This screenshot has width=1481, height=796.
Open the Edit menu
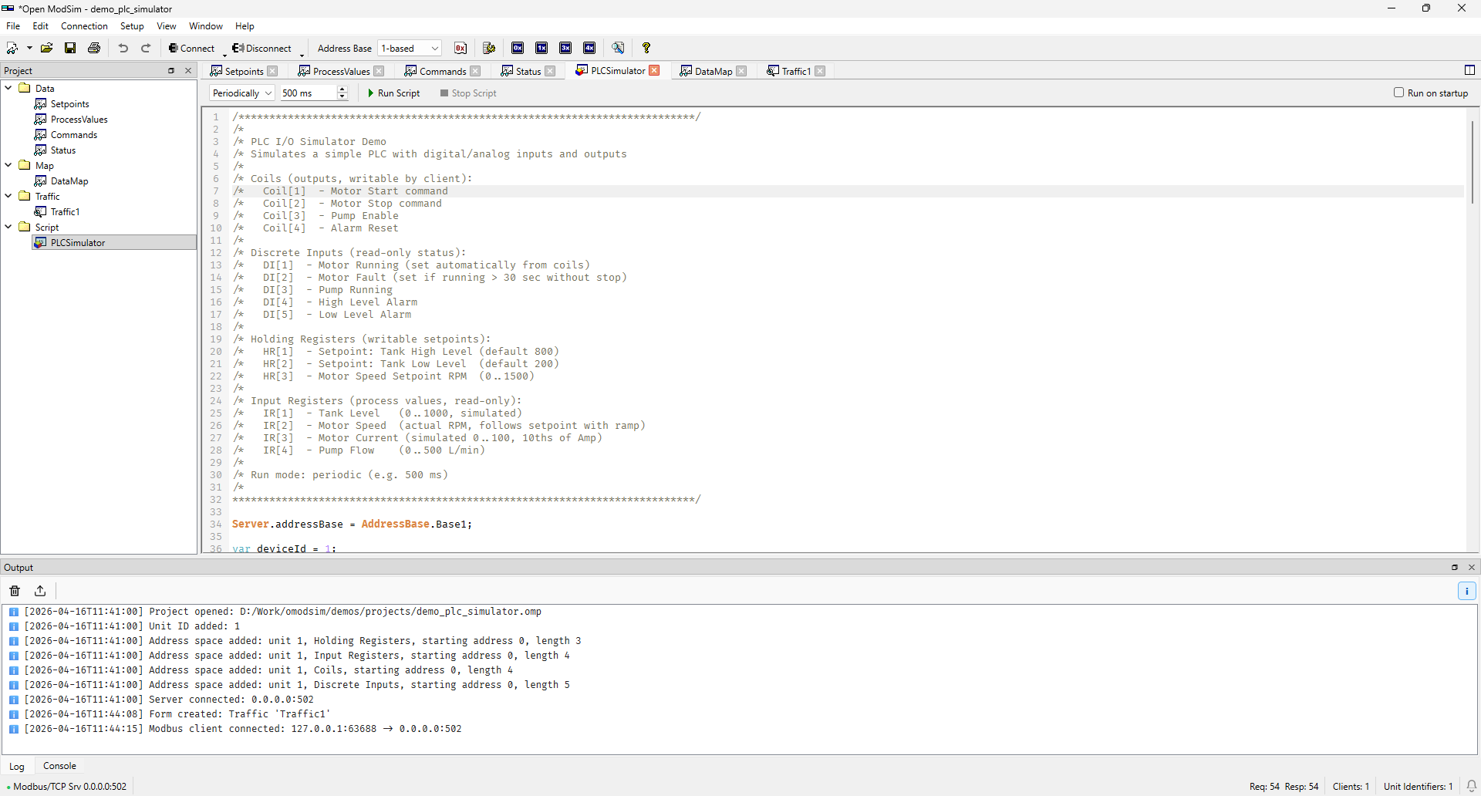pos(41,26)
